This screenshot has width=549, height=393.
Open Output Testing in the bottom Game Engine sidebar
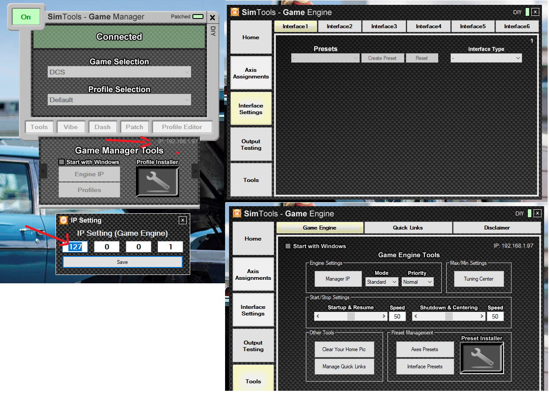253,346
